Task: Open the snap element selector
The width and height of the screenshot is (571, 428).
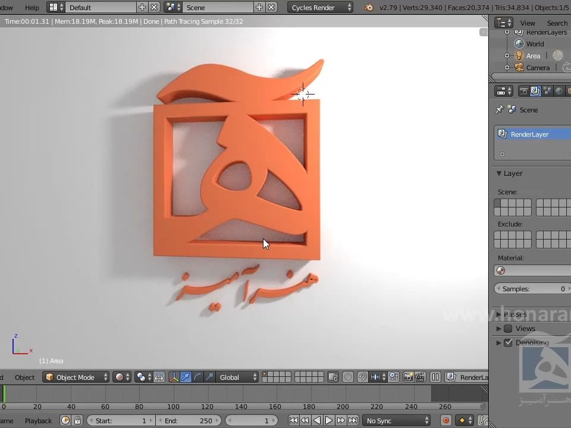Action: 378,377
